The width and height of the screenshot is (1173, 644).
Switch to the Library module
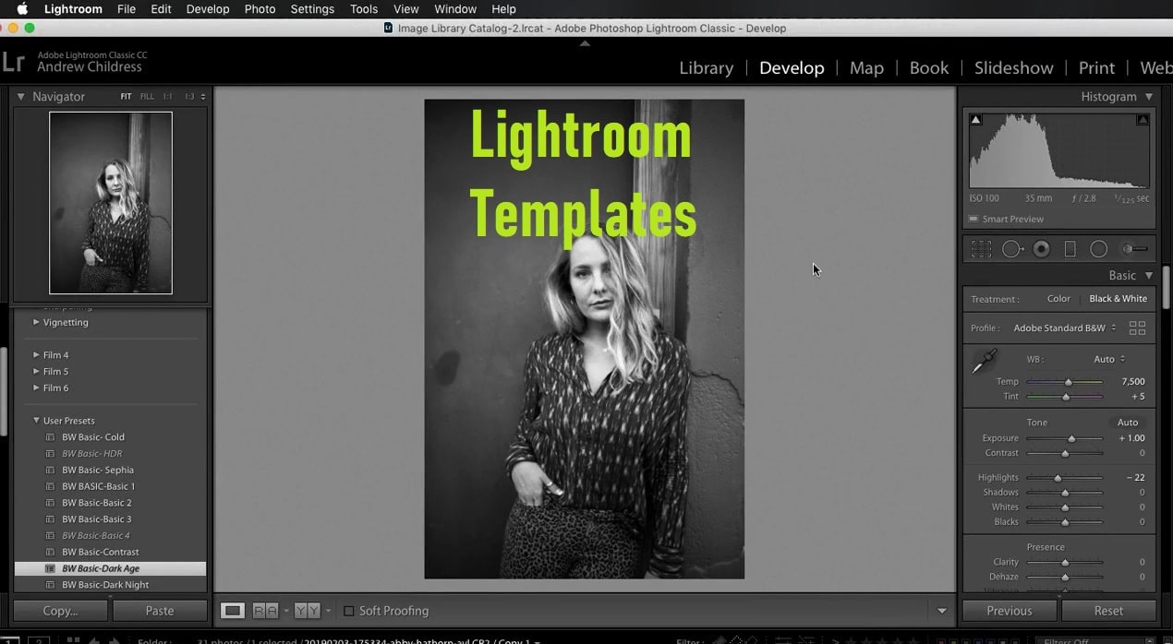706,68
